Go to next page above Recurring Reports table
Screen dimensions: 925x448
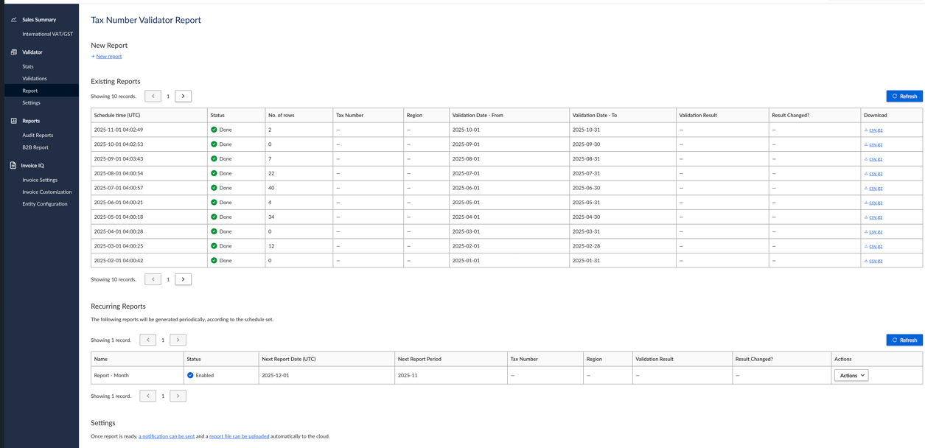point(178,340)
